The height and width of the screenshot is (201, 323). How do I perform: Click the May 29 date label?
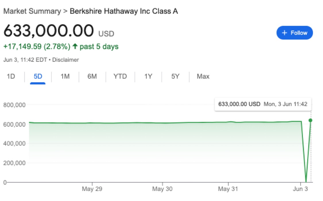coord(92,189)
